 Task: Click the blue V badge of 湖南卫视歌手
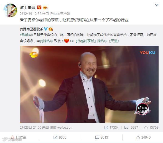tap(46, 29)
